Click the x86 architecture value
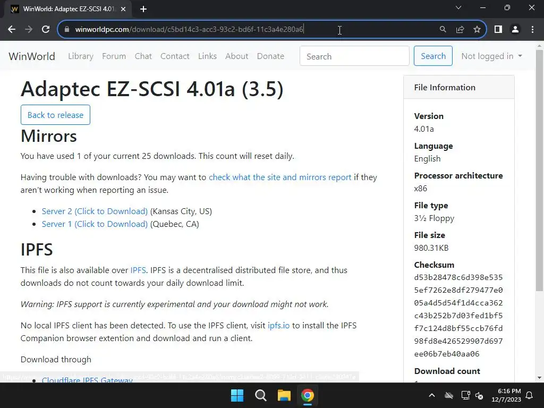 tap(421, 189)
